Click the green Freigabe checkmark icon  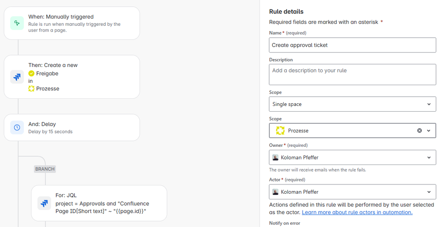(31, 74)
